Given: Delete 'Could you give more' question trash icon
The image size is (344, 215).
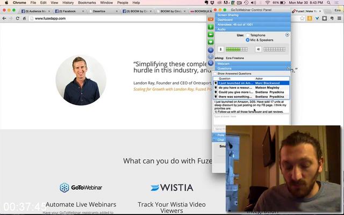Looking at the screenshot, I should click(216, 92).
